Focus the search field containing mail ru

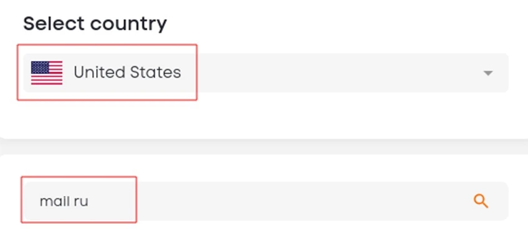[x=266, y=201]
